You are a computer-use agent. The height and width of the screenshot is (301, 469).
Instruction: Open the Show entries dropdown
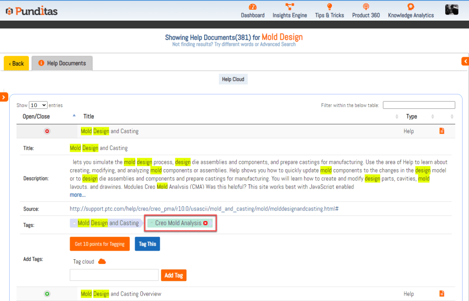click(38, 105)
